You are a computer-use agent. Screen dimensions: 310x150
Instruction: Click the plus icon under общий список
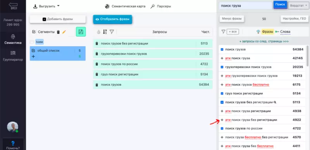tap(33, 56)
